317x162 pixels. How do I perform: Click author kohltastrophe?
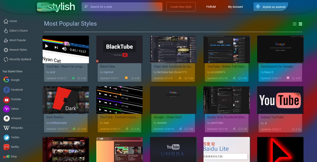[x=58, y=123]
